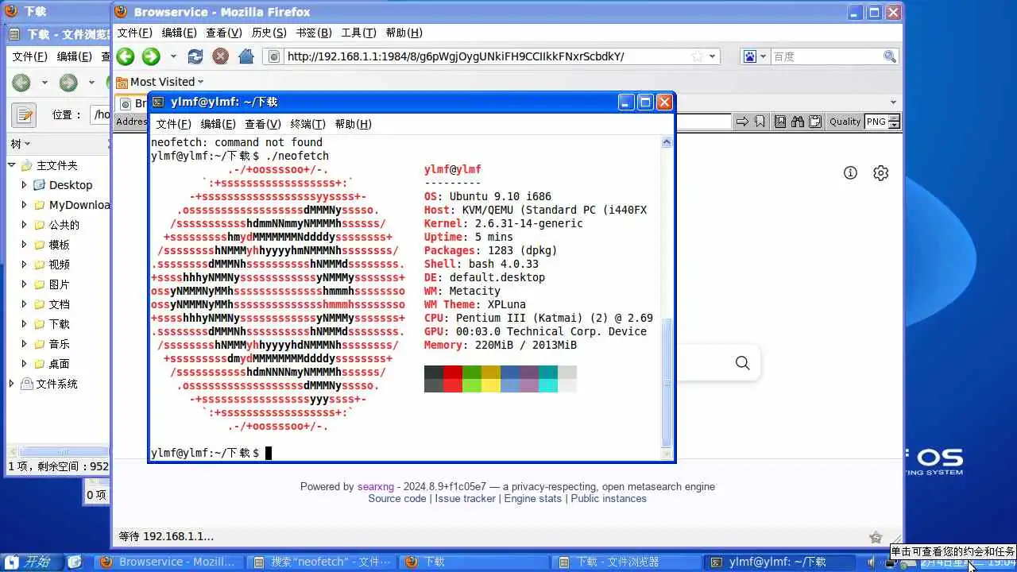The image size is (1017, 572).
Task: Reload the page in Firefox
Action: click(195, 56)
